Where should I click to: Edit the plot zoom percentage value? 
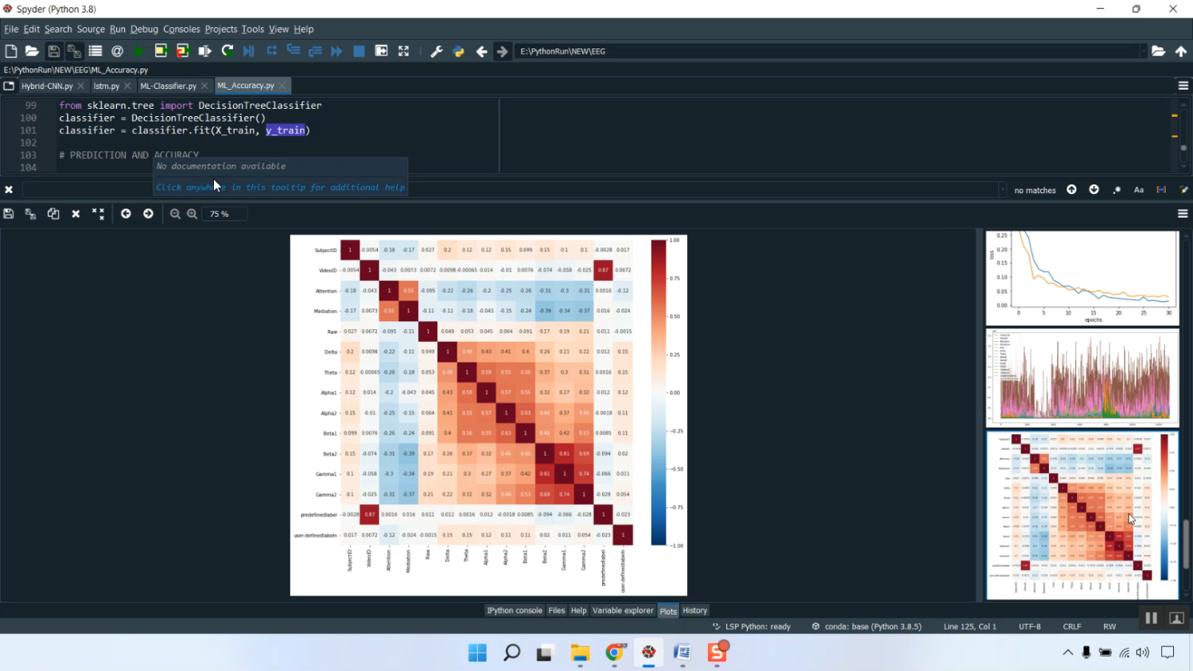(x=223, y=213)
